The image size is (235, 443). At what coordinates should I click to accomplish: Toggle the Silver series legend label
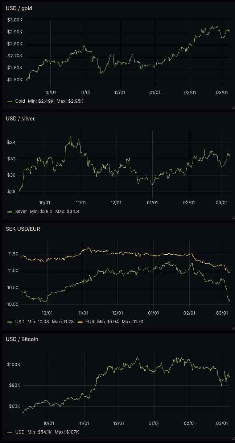click(21, 211)
